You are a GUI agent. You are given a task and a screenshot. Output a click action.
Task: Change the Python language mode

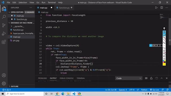pyautogui.click(x=144, y=90)
